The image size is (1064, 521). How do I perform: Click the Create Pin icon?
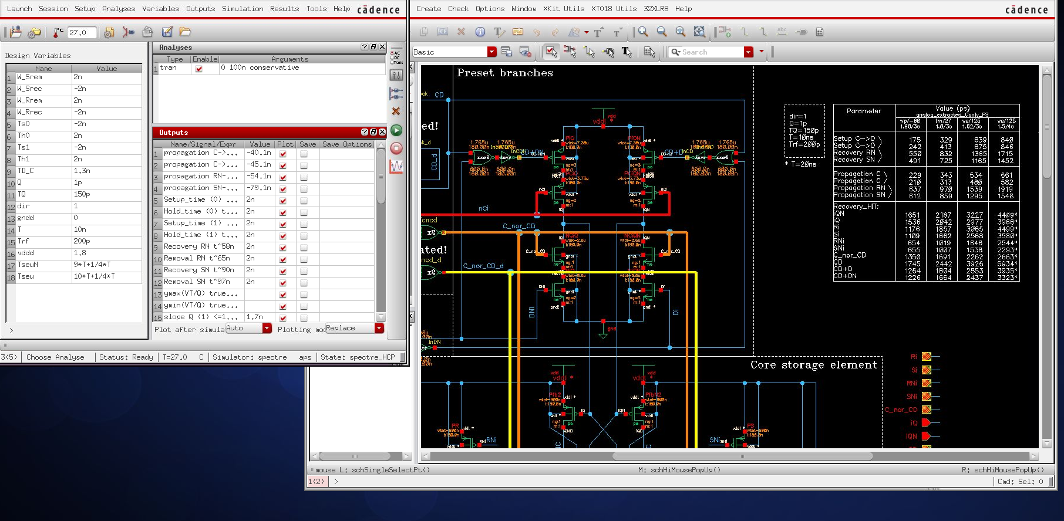[802, 32]
